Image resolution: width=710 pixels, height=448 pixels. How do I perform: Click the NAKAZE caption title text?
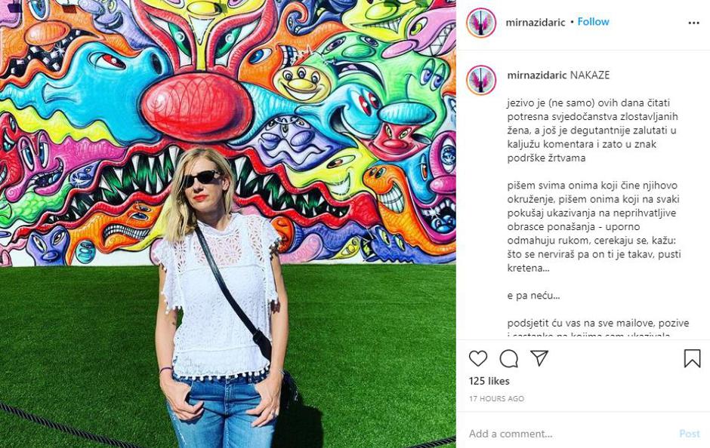(x=590, y=75)
